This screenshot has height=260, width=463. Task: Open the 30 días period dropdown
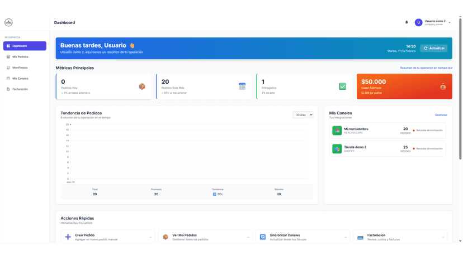pos(303,115)
